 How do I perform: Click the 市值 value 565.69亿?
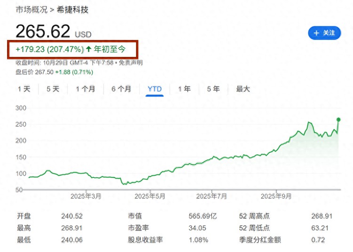[x=203, y=216]
